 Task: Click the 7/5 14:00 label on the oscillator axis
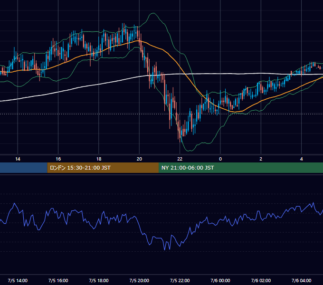click(18, 280)
